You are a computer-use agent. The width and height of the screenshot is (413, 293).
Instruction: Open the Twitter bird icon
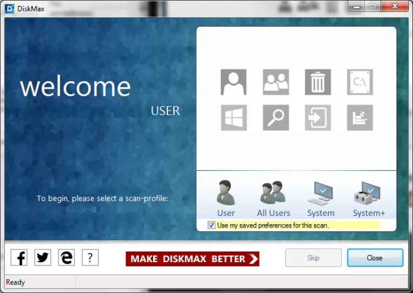point(42,257)
